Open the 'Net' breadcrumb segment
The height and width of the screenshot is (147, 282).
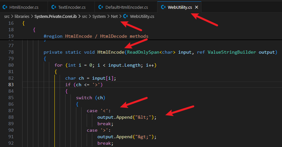click(114, 17)
